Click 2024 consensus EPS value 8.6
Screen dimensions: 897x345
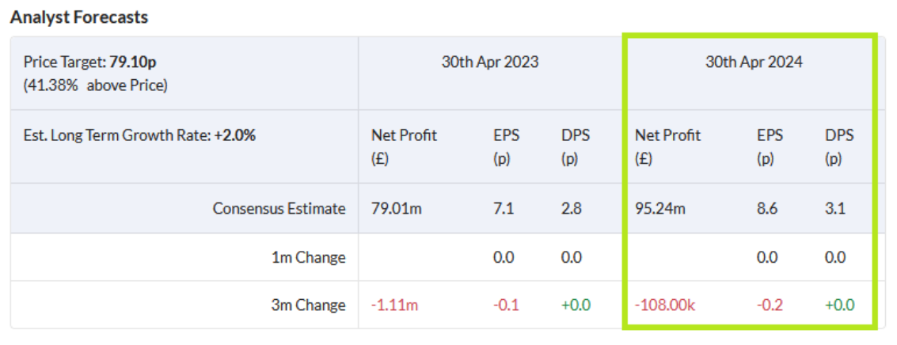(x=767, y=209)
